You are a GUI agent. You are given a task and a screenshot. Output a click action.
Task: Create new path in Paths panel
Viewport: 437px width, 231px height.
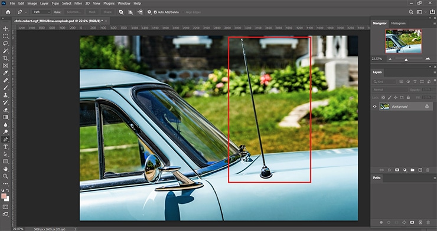pyautogui.click(x=420, y=222)
